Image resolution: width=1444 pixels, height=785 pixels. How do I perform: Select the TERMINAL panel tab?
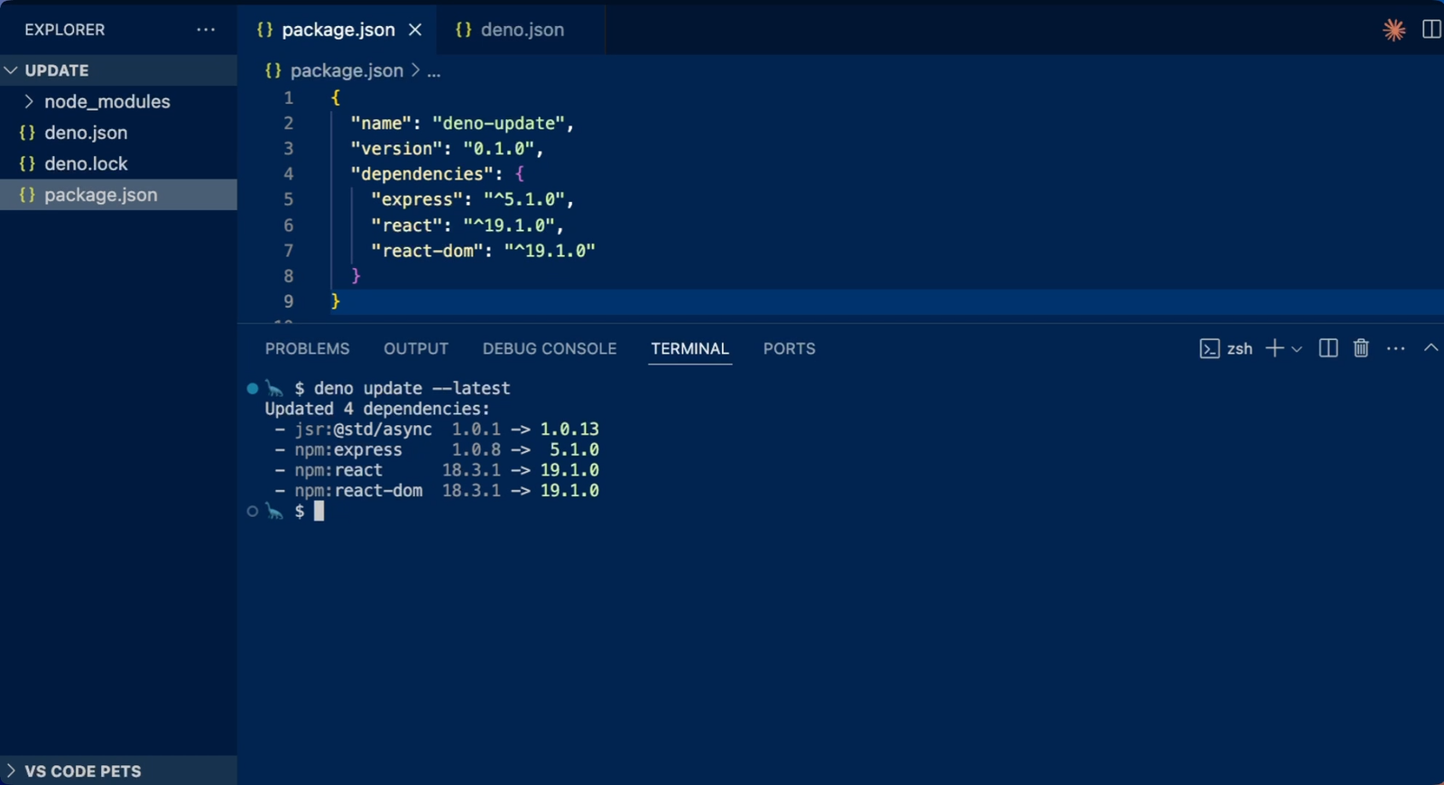tap(690, 348)
